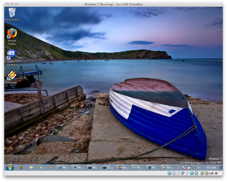Click the VirtualBox CD/DVD status icon
227x182 pixels.
tap(174, 173)
